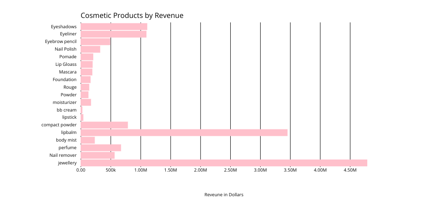
Task: Click the 2.50M tick label on x-axis
Action: click(x=230, y=171)
